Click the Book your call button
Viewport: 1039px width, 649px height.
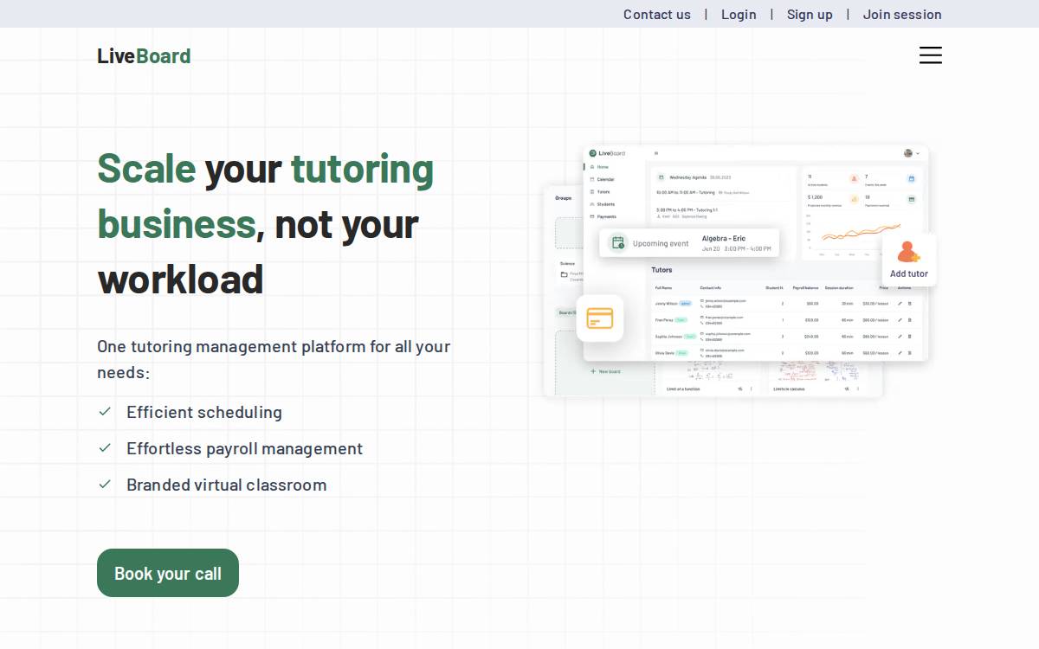click(x=168, y=573)
